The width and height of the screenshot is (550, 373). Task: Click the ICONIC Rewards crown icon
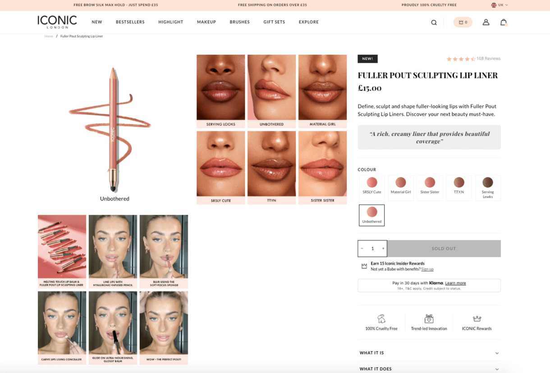coord(477,318)
